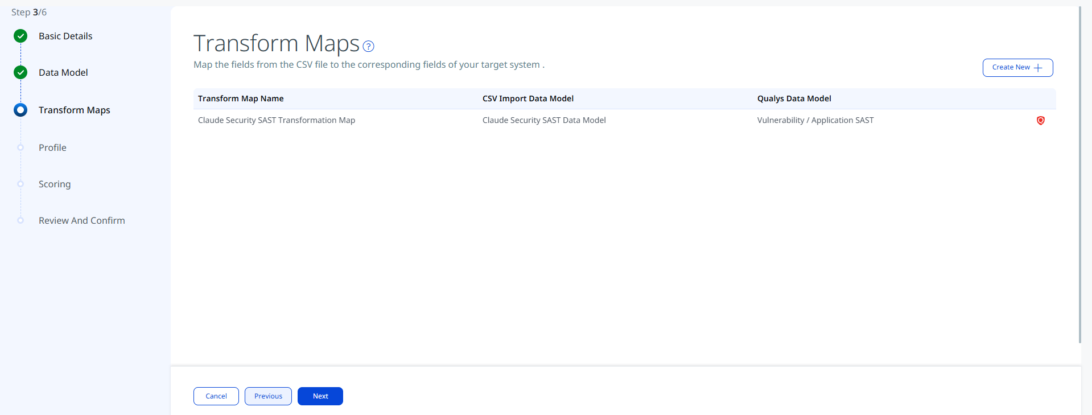This screenshot has height=415, width=1092.
Task: Click the Next button
Action: tap(320, 396)
